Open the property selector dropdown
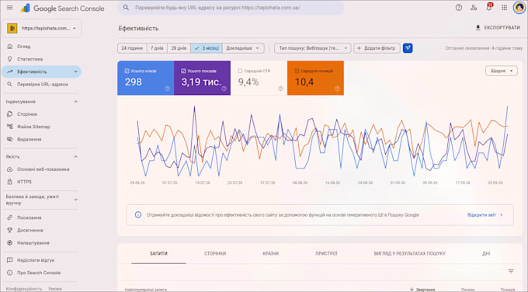Image resolution: width=528 pixels, height=292 pixels. (x=41, y=28)
